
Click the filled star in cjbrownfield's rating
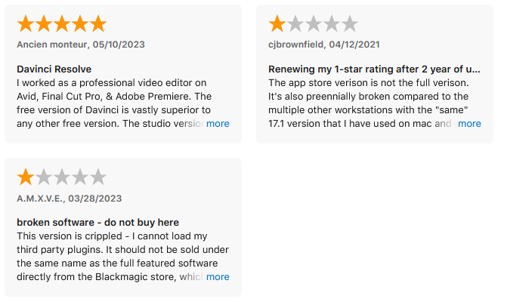coord(277,24)
